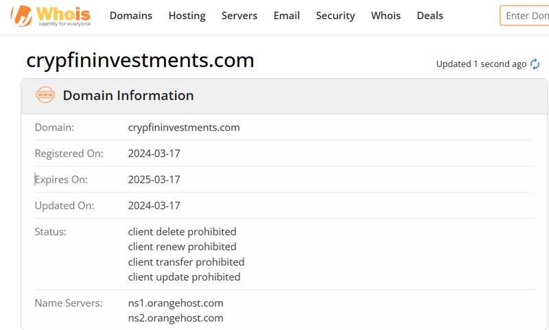
Task: Click the Updated On date 2024-03-17
Action: coord(154,205)
